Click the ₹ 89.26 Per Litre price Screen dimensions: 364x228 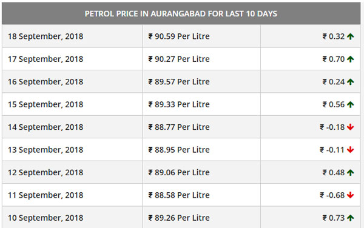tap(179, 218)
